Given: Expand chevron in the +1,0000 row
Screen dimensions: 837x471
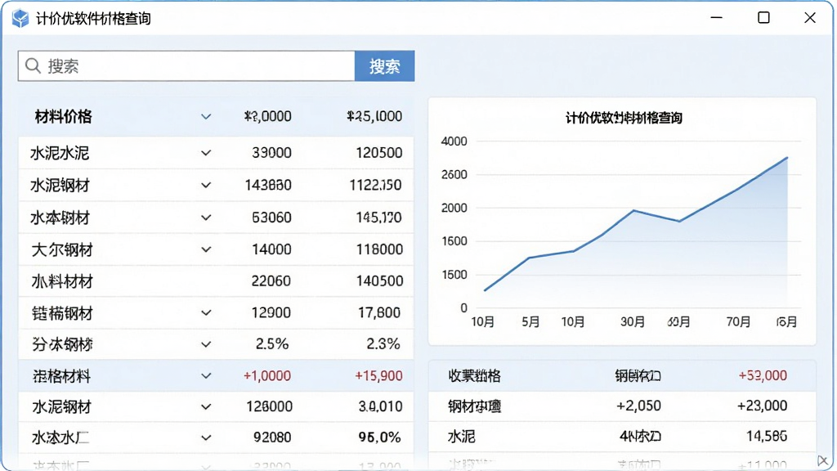Looking at the screenshot, I should (x=206, y=375).
